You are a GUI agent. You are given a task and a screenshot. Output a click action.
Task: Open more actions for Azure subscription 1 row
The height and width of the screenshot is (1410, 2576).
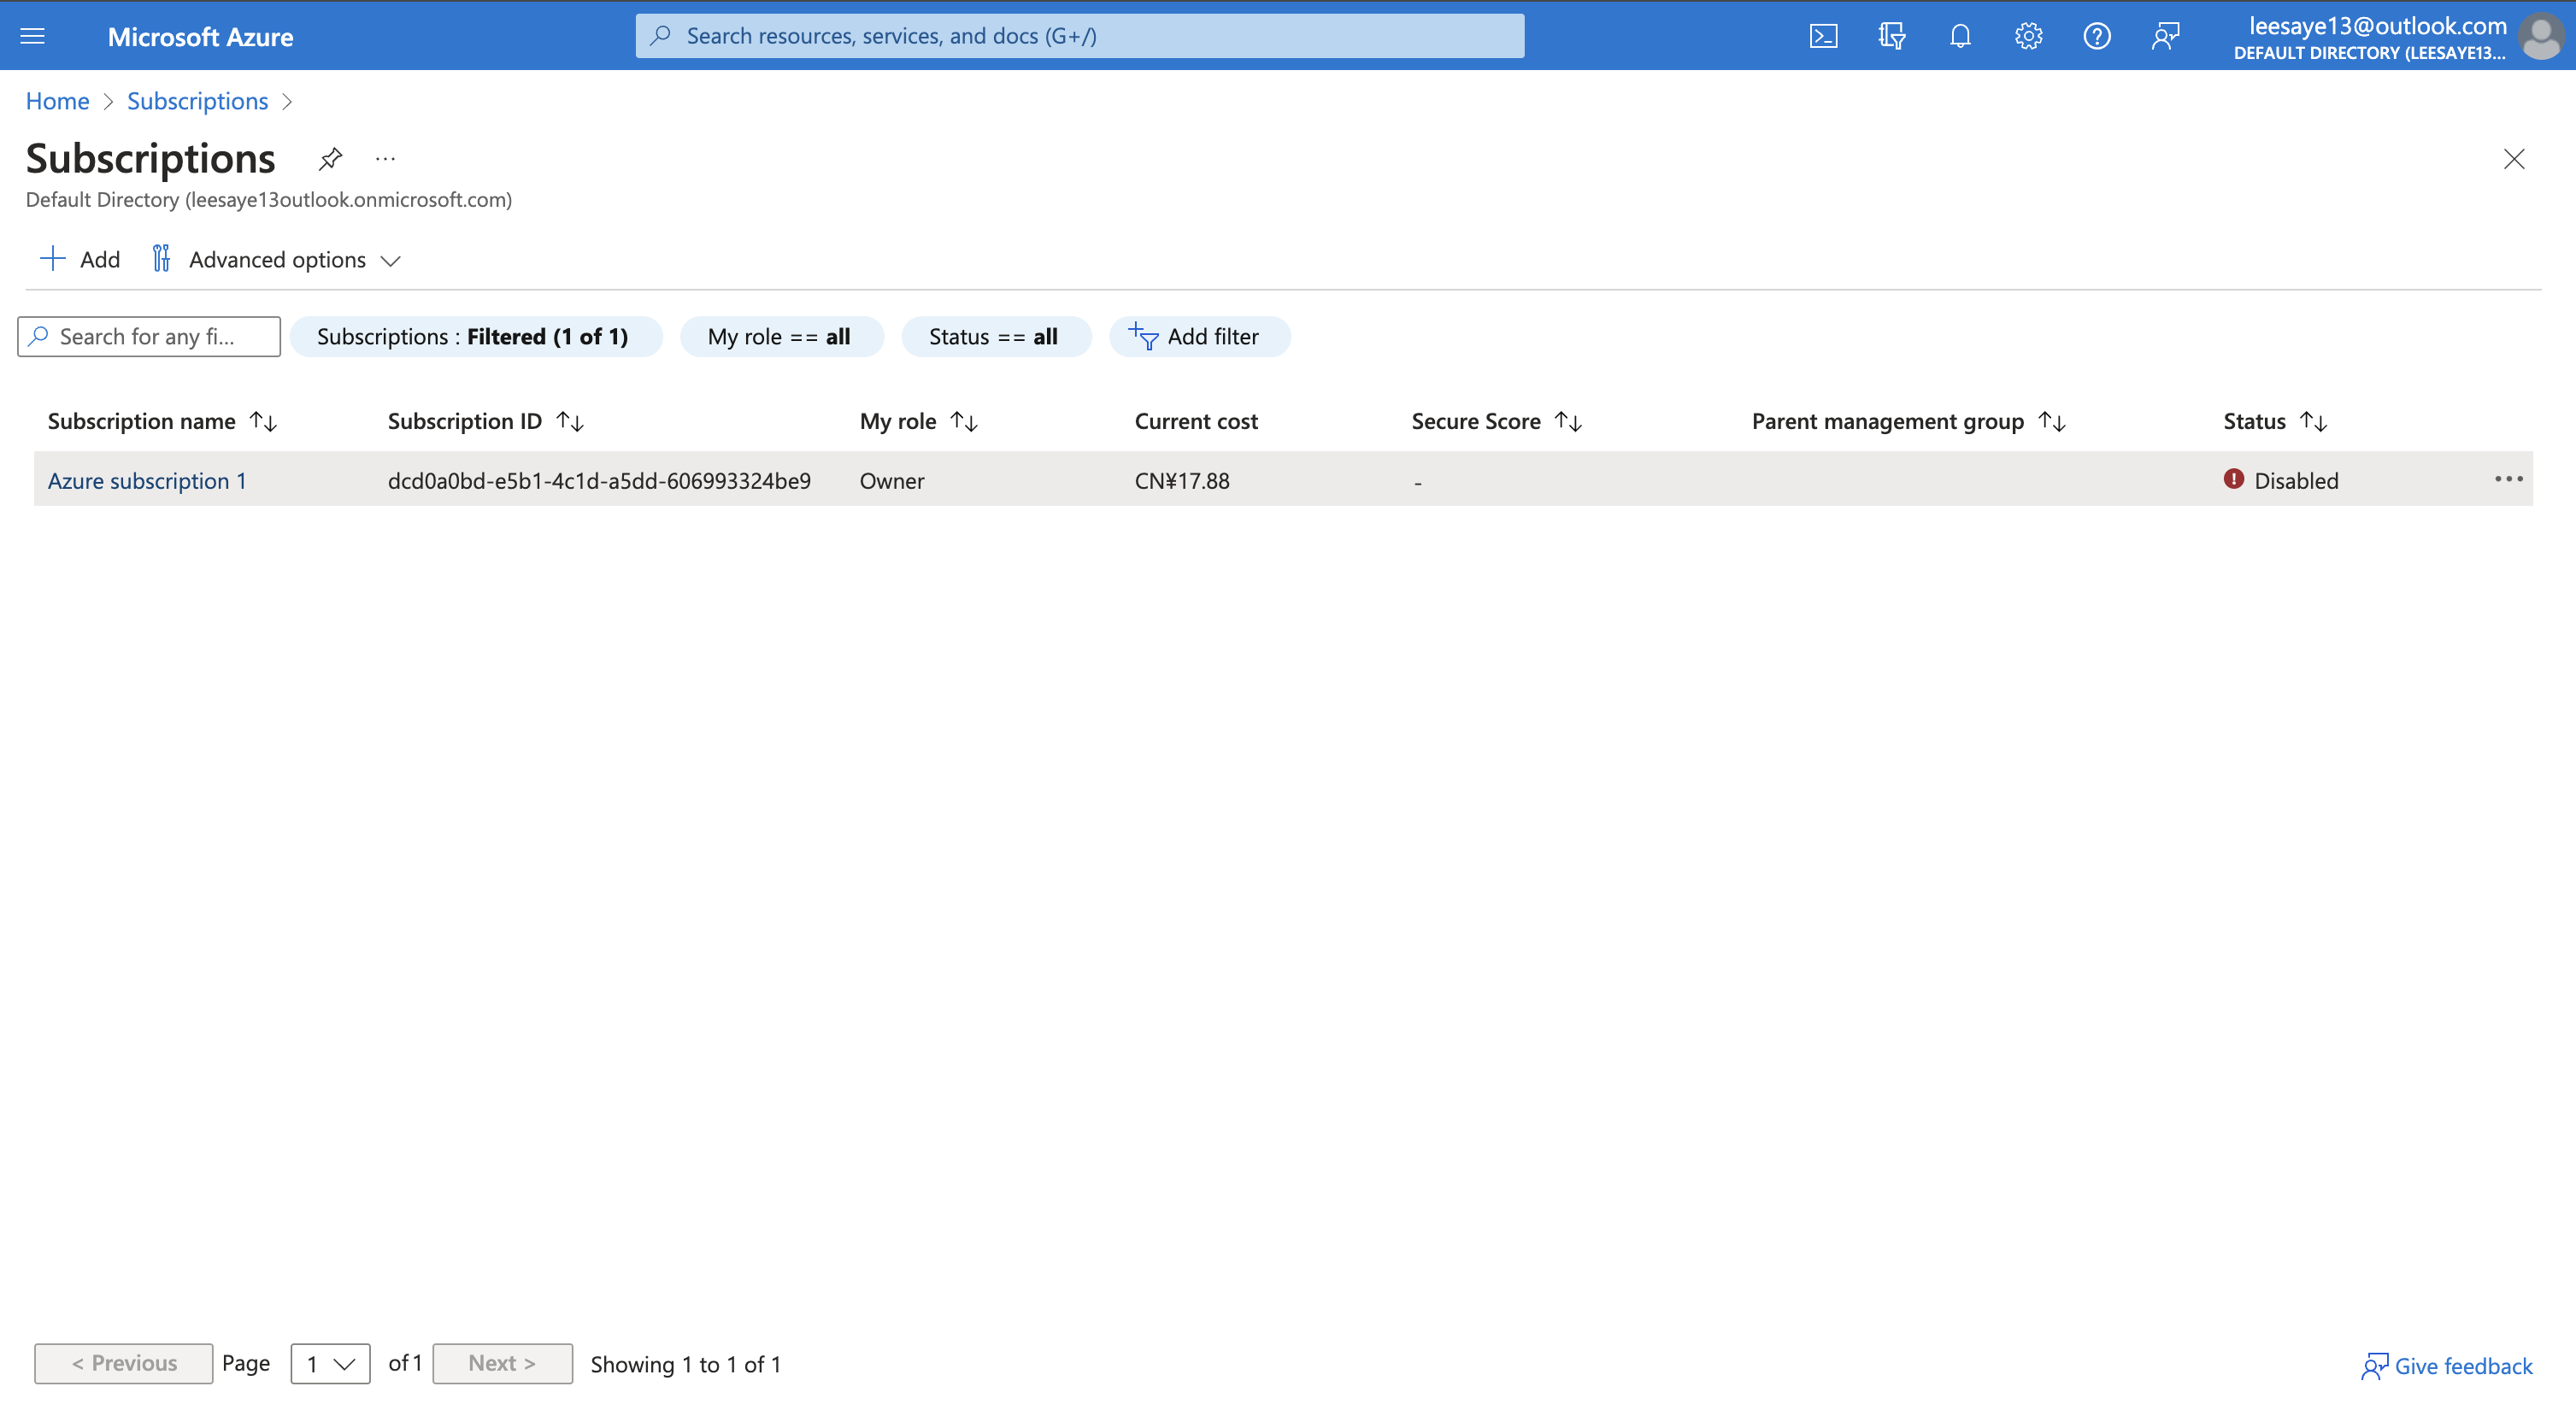point(2510,479)
